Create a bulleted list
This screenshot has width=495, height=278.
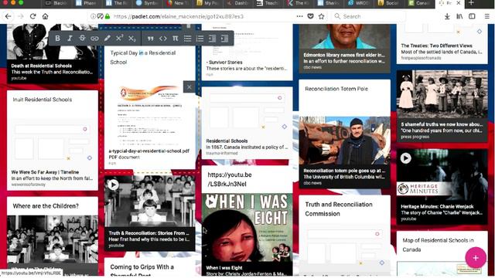(x=187, y=39)
